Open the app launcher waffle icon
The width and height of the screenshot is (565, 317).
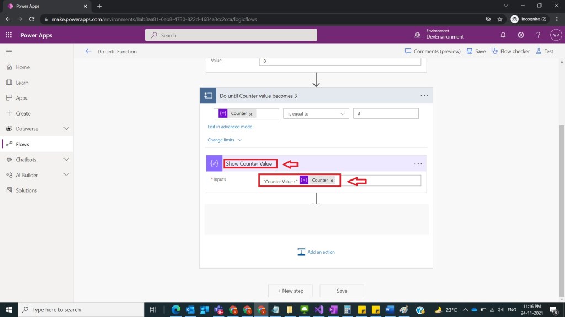(9, 35)
